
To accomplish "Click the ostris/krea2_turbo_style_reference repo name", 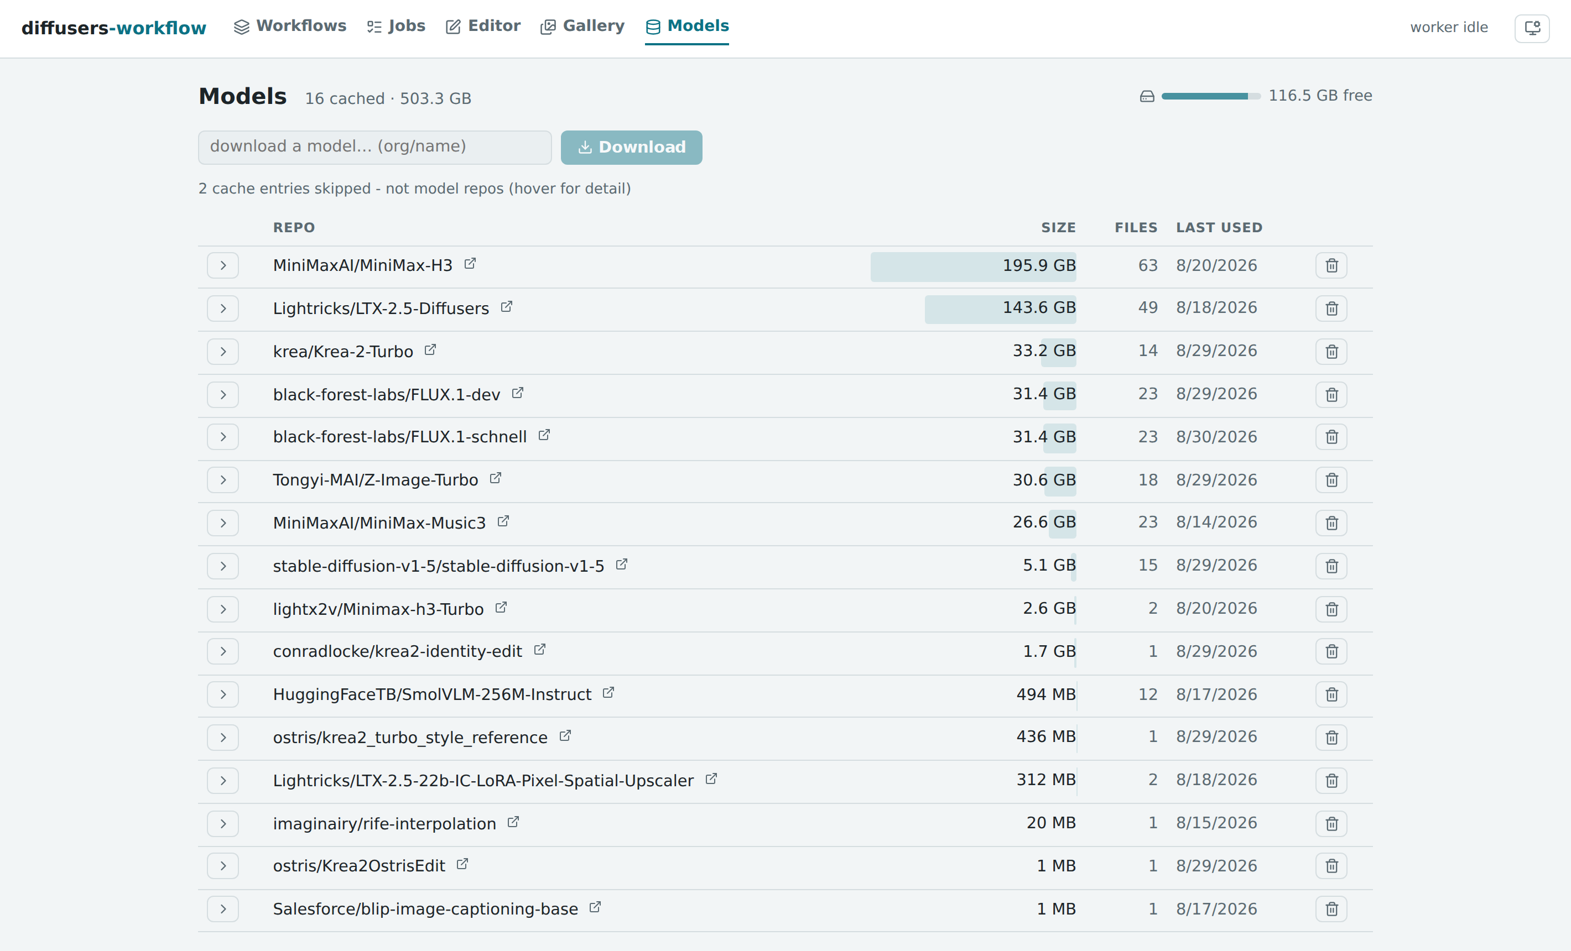I will [x=410, y=738].
